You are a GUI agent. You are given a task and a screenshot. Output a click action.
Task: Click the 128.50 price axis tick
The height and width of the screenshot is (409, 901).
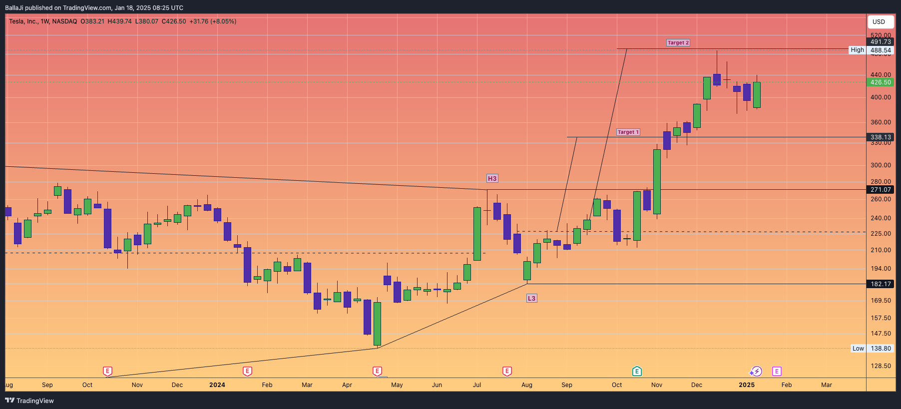pos(881,366)
